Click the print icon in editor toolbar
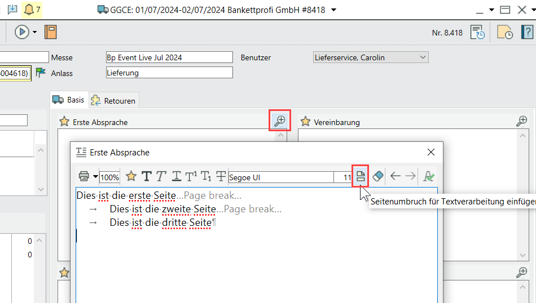Image resolution: width=536 pixels, height=303 pixels. click(84, 176)
